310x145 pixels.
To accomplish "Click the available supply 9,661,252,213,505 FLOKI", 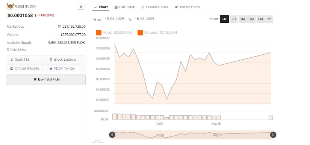I will pos(67,43).
